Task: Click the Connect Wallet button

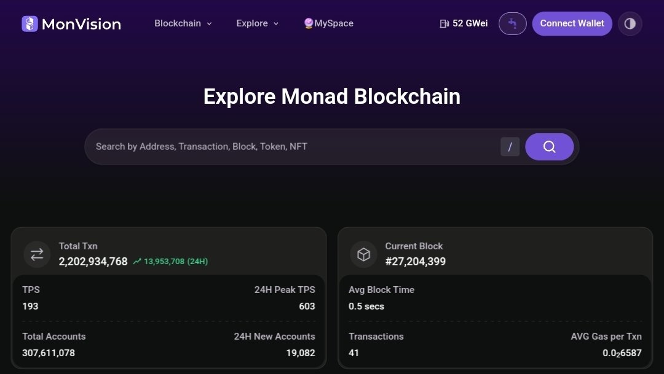Action: pyautogui.click(x=572, y=24)
